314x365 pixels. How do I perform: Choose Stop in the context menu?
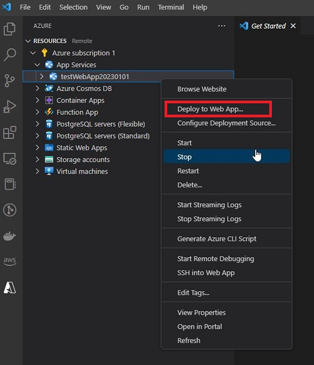227,157
